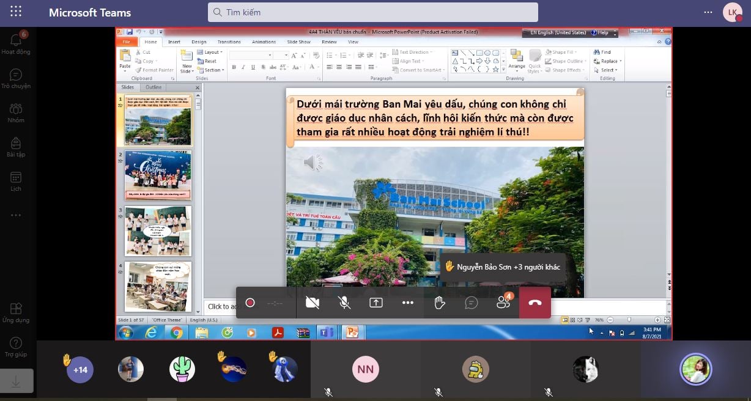751x401 pixels.
Task: Open the LK profile menu
Action: [732, 12]
